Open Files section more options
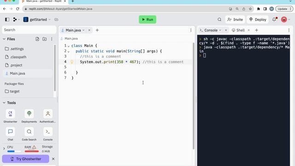The width and height of the screenshot is (295, 166). [52, 39]
